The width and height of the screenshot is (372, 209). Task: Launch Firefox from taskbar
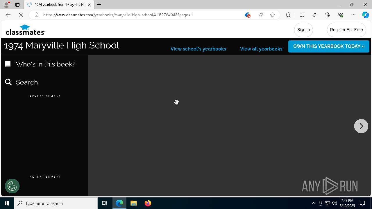click(x=148, y=203)
